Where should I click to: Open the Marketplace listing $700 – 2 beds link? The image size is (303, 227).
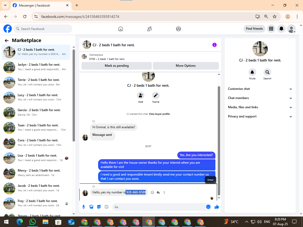[107, 59]
